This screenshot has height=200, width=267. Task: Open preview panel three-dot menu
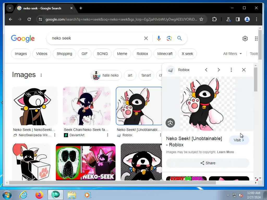(x=231, y=70)
